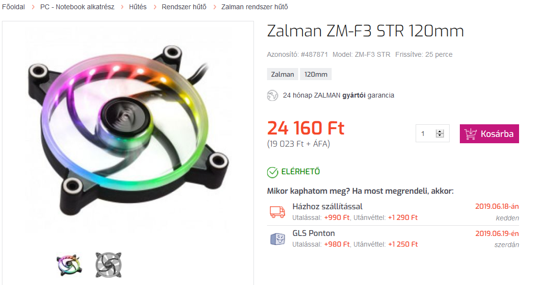Increase quantity with the up arrow
This screenshot has height=285, width=555.
(x=439, y=132)
